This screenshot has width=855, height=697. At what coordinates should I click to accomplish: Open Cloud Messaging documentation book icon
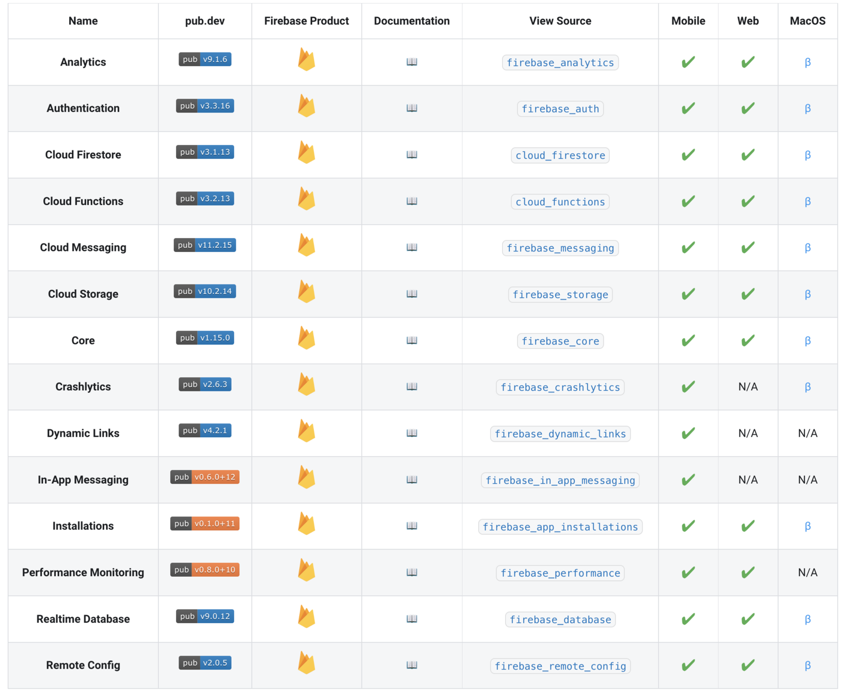pos(412,247)
